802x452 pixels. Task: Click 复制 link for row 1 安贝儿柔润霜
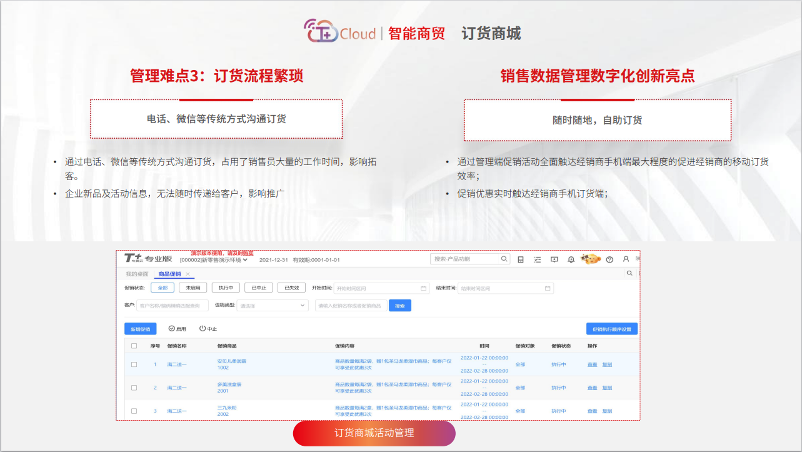point(607,364)
